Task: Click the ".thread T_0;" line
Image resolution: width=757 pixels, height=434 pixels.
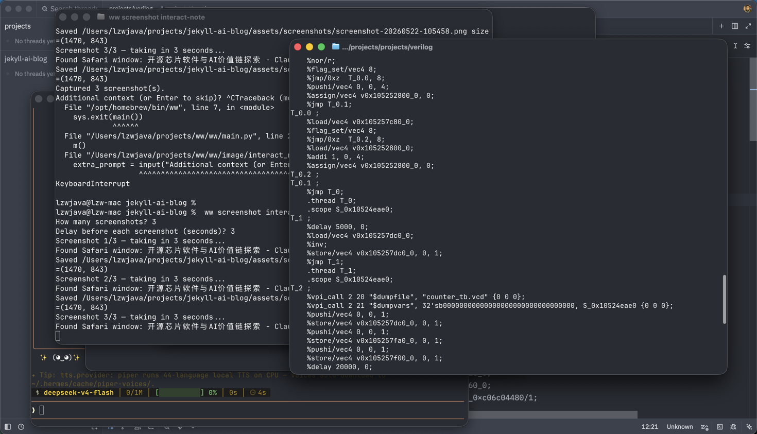Action: (x=331, y=201)
